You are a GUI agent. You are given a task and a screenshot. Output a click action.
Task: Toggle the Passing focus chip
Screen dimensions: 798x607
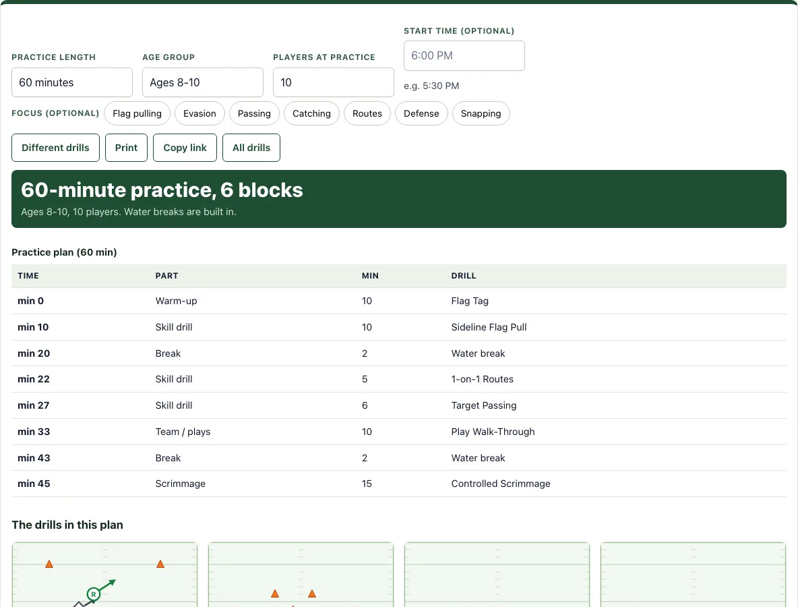(254, 113)
